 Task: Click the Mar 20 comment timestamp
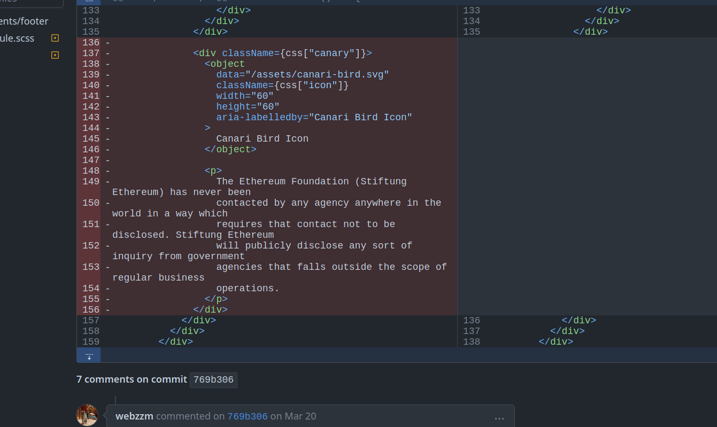[x=300, y=416]
